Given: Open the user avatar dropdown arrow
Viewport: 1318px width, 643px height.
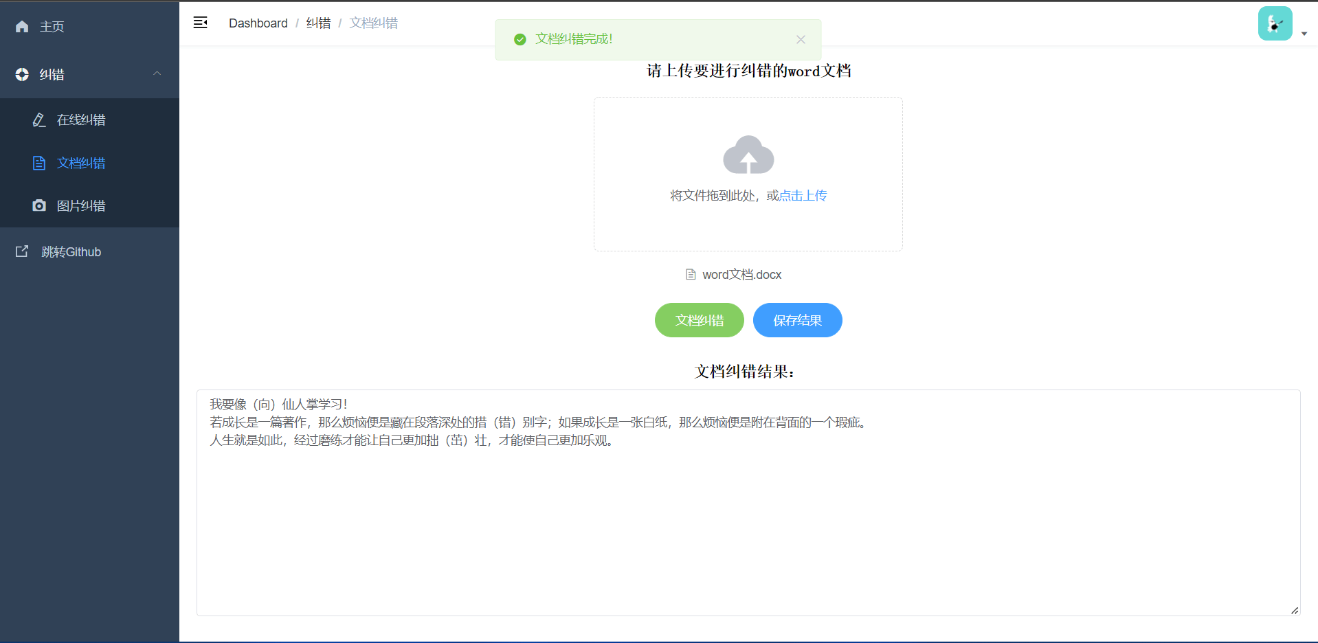Looking at the screenshot, I should 1304,34.
